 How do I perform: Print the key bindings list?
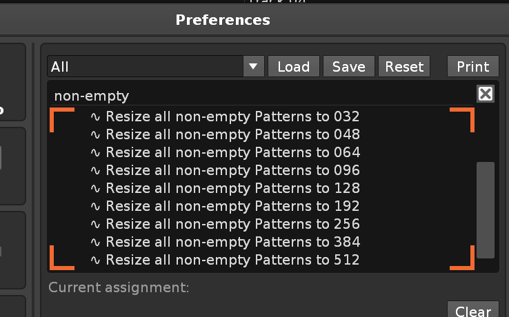[x=472, y=67]
